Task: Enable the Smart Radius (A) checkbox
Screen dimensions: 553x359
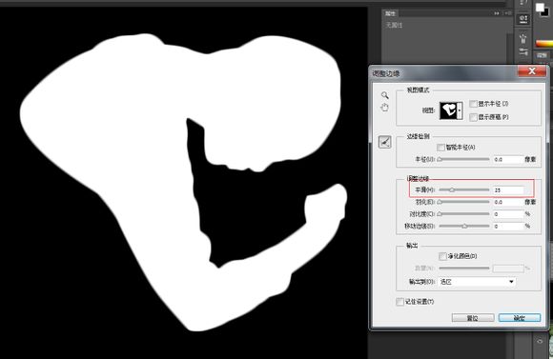Action: (440, 148)
